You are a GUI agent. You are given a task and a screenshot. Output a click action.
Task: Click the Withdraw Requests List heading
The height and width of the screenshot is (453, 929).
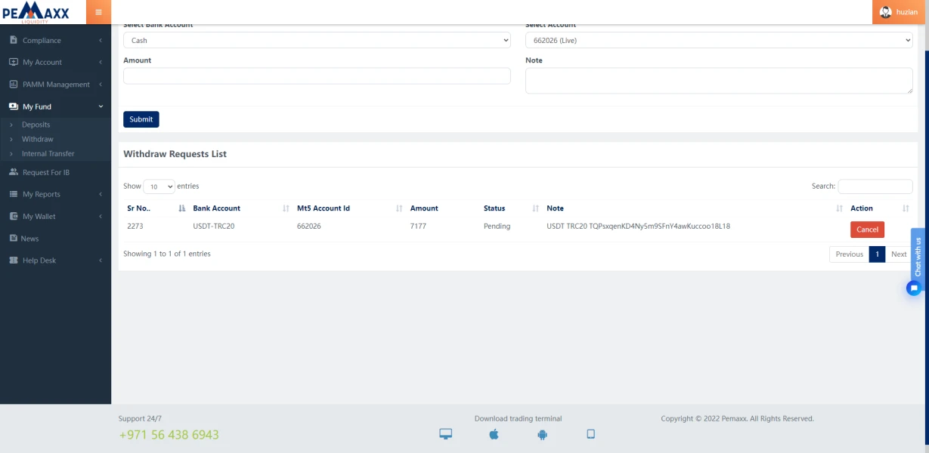pyautogui.click(x=175, y=154)
